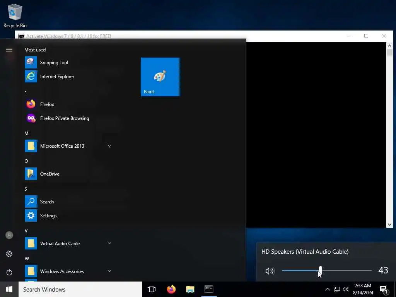Click the HD Speakers device name

pyautogui.click(x=305, y=251)
